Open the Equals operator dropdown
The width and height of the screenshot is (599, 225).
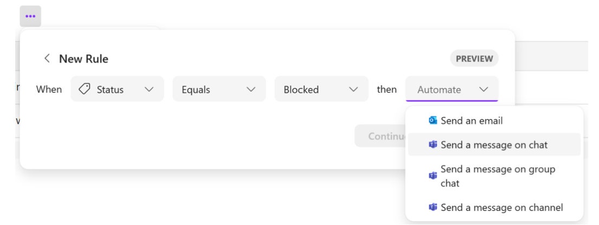click(x=219, y=90)
